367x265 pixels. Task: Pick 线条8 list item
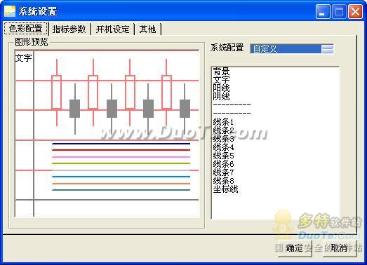(223, 181)
